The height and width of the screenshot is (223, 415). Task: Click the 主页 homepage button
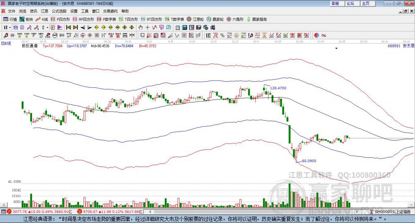pos(368,3)
